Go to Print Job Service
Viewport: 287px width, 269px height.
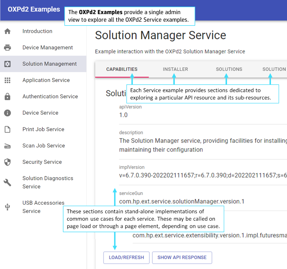[43, 129]
